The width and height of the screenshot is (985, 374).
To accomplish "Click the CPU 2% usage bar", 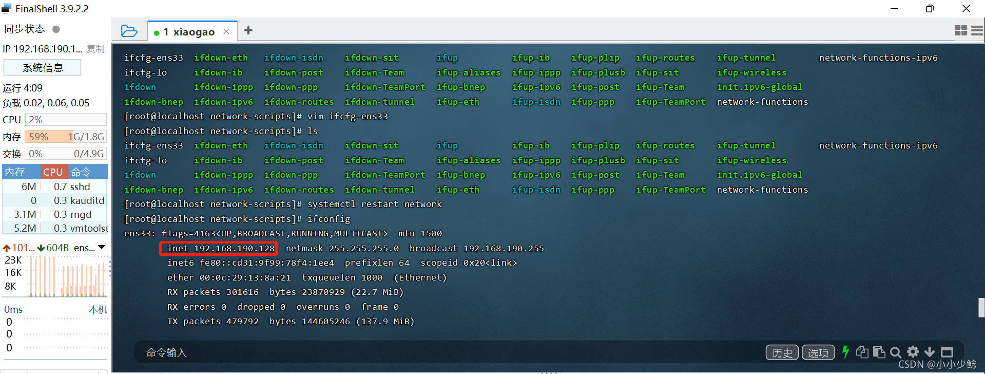I will click(x=66, y=120).
